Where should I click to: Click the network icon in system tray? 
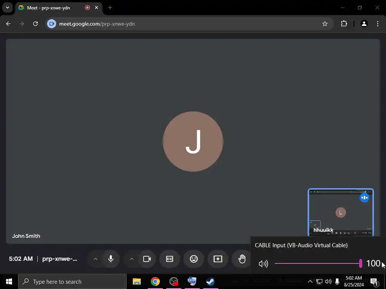tap(319, 281)
